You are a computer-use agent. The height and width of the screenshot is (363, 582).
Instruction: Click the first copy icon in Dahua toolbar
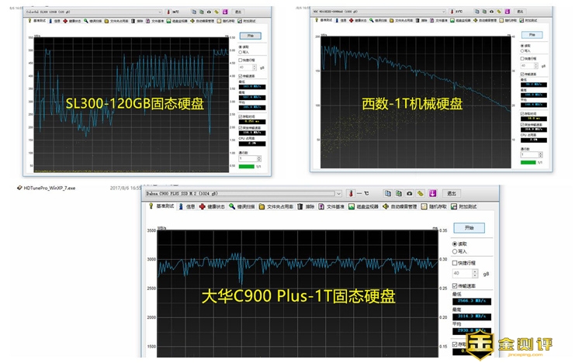[x=386, y=193]
